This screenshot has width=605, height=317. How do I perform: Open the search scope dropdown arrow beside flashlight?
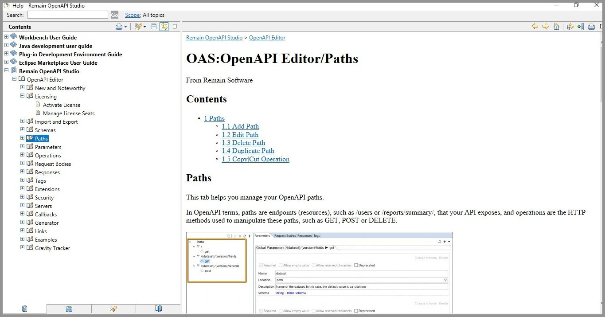144,27
